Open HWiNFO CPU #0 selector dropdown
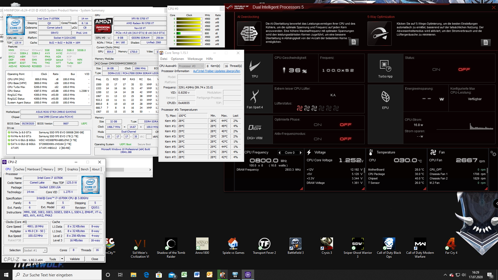 coord(15,38)
